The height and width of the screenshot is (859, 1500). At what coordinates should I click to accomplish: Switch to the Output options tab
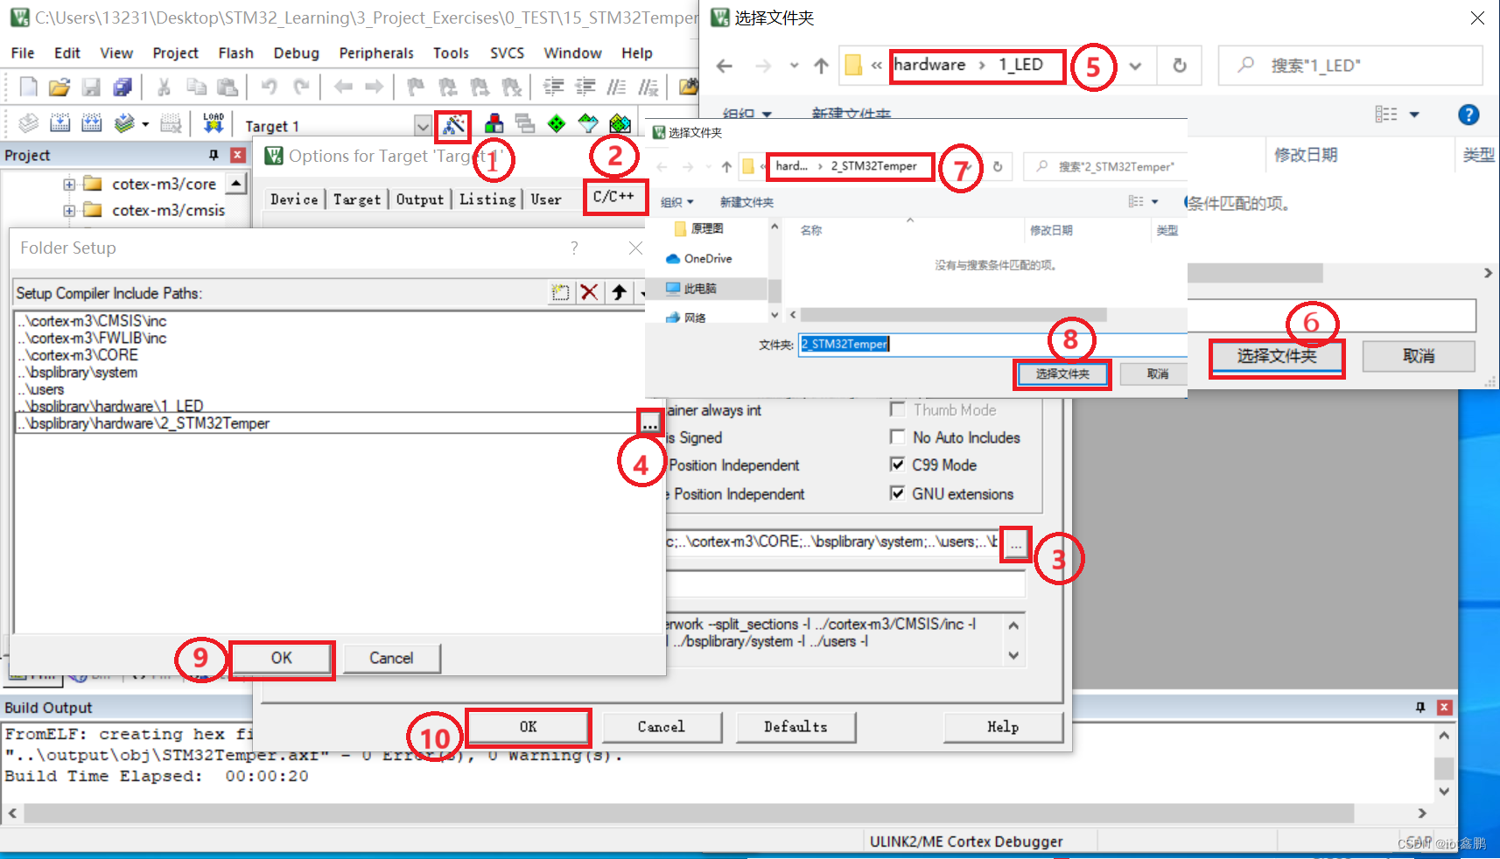click(420, 199)
